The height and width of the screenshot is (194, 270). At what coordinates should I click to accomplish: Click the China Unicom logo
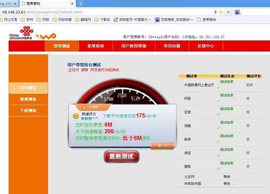[x=21, y=33]
